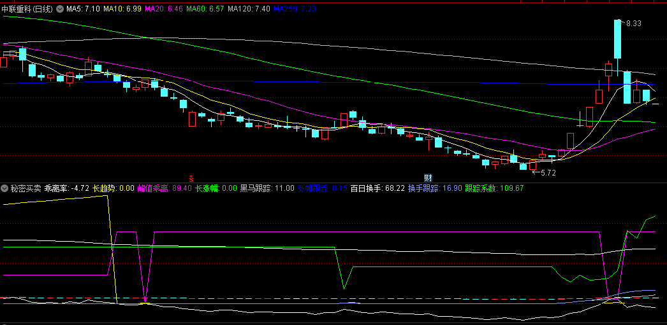Click the 涨幅跟踪: 0.15 value
The width and height of the screenshot is (667, 325).
(322, 188)
